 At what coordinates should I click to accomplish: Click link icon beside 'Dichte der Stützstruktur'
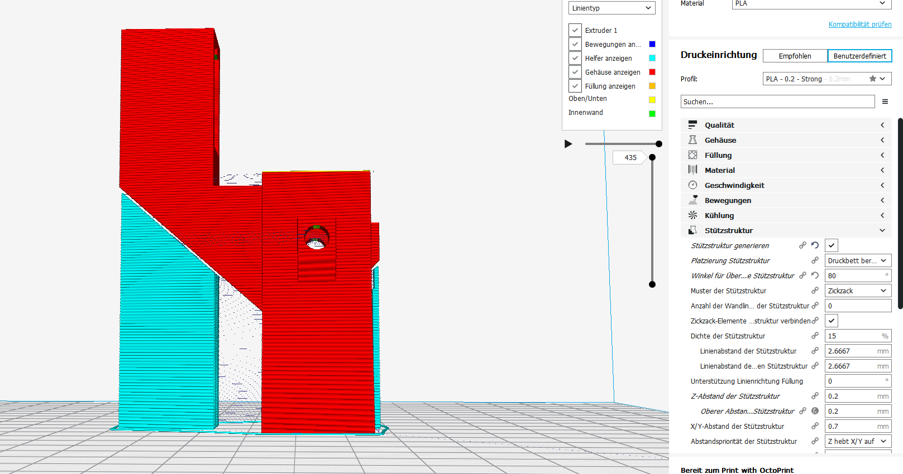[x=815, y=336]
